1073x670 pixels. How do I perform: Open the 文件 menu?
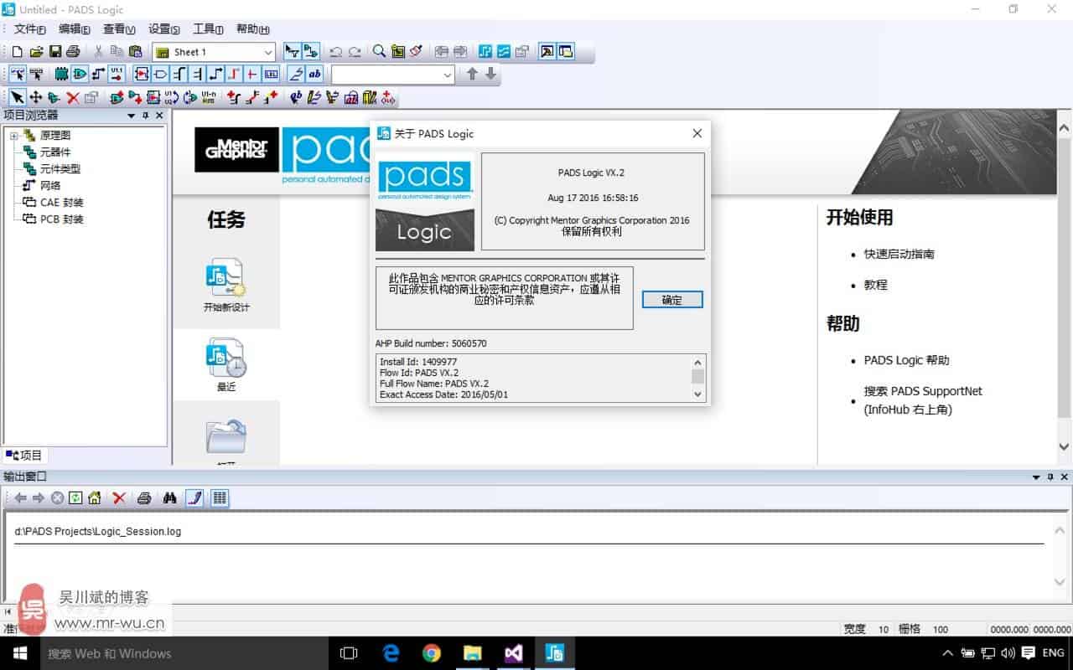coord(30,29)
